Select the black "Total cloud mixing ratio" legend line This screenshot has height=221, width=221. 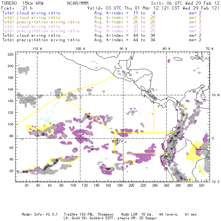click(31, 36)
